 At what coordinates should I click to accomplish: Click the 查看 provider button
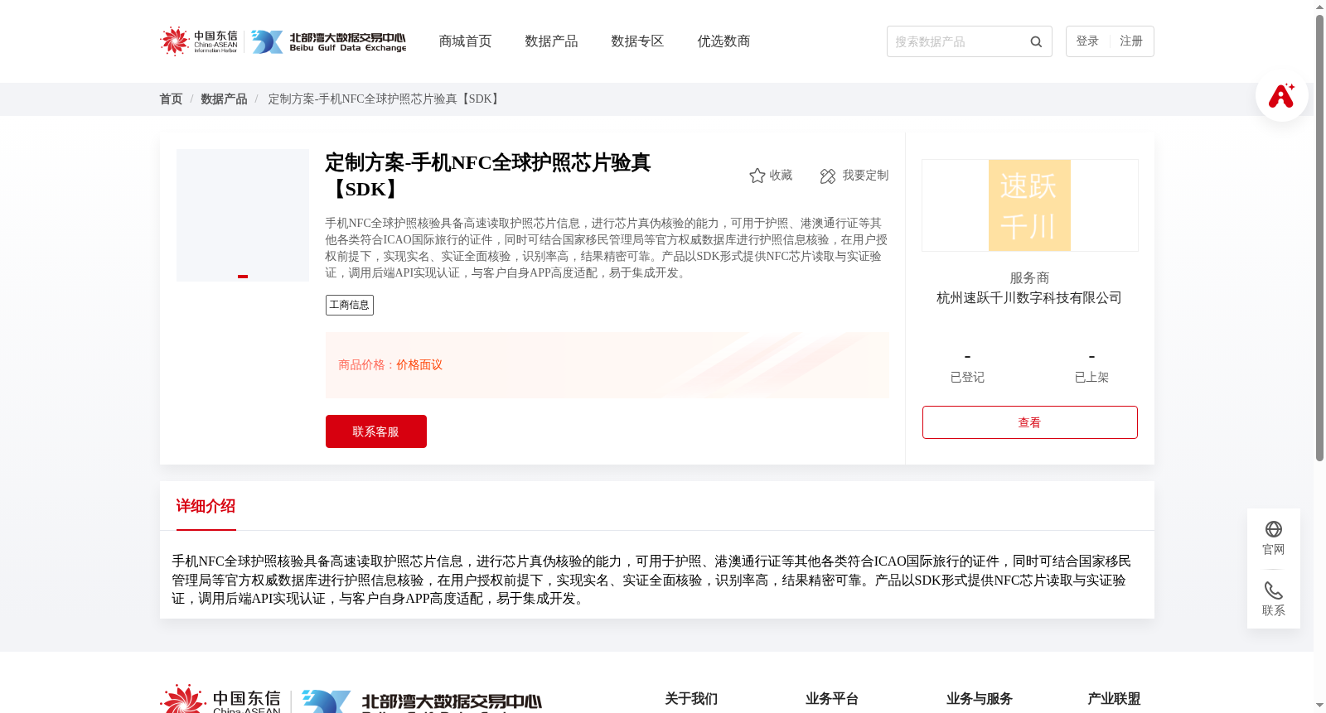click(x=1030, y=422)
